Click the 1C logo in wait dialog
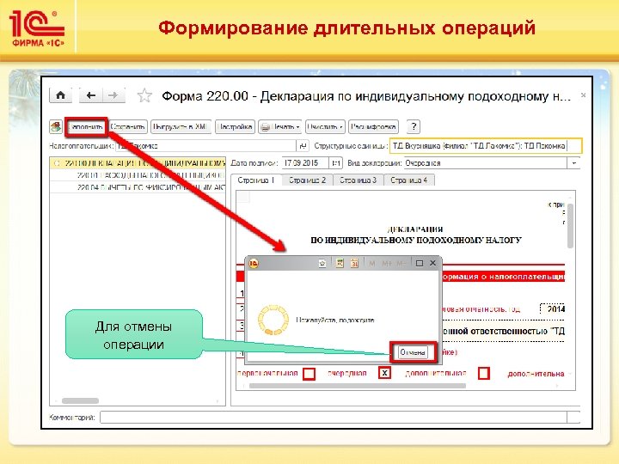This screenshot has width=619, height=464. click(254, 263)
